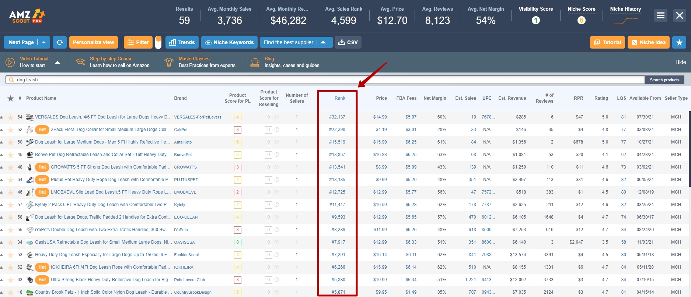691x297 pixels.
Task: Click the help icon in the CROWATTS row
Action: click(x=277, y=167)
